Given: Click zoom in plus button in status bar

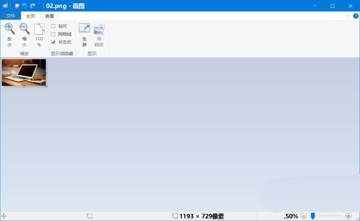Looking at the screenshot, I should tap(348, 216).
